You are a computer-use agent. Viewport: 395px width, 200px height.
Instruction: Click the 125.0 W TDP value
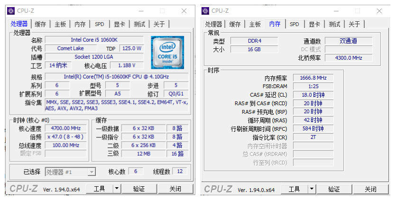click(131, 48)
